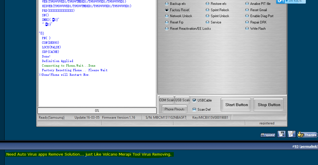Choose the Repair DRK radio button

pyautogui.click(x=247, y=22)
